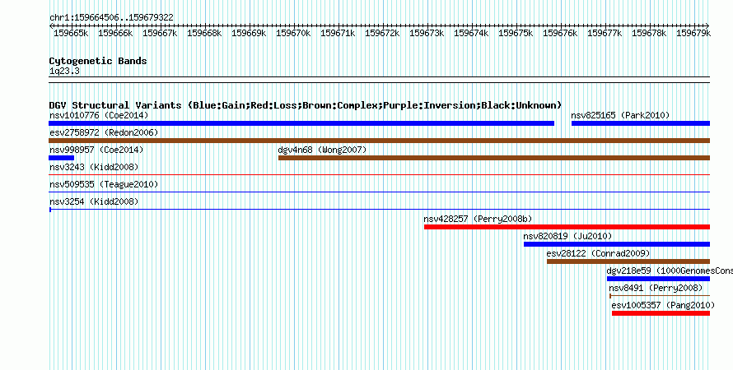This screenshot has width=733, height=370.
Task: Click the 159669k ruler position
Action: click(x=249, y=33)
